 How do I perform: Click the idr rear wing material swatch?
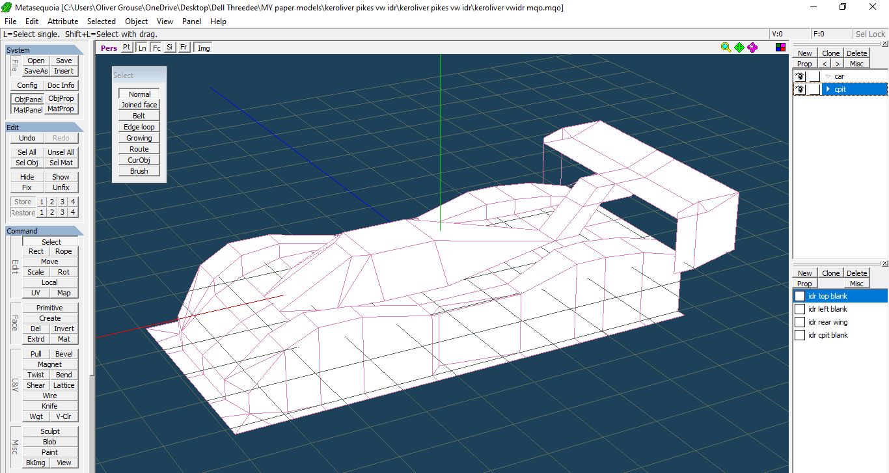click(800, 322)
